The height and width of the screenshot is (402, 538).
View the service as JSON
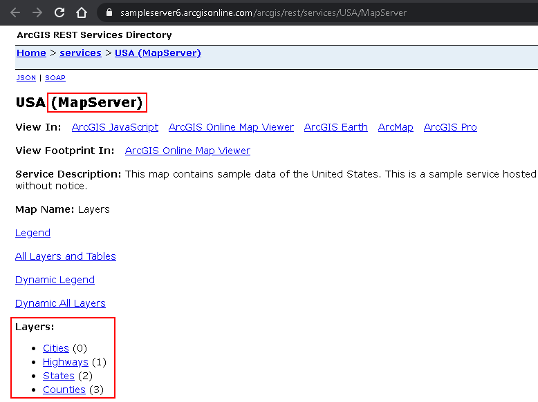pyautogui.click(x=26, y=78)
